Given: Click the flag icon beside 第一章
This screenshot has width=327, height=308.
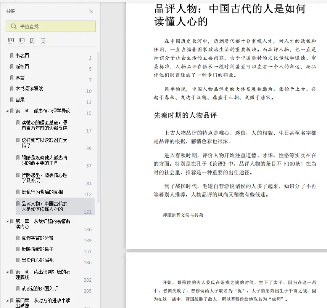Looking at the screenshot, I should point(12,111).
